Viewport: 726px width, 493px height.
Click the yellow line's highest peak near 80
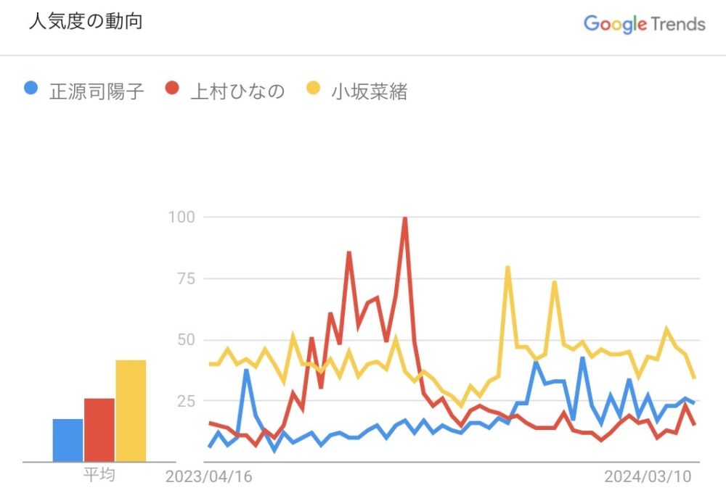click(507, 268)
